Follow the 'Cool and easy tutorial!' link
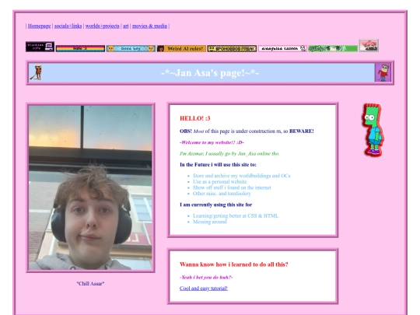 pyautogui.click(x=204, y=289)
